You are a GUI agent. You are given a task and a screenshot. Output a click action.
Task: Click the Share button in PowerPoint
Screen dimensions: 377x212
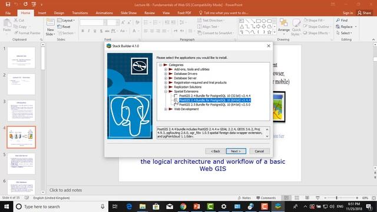click(364, 13)
